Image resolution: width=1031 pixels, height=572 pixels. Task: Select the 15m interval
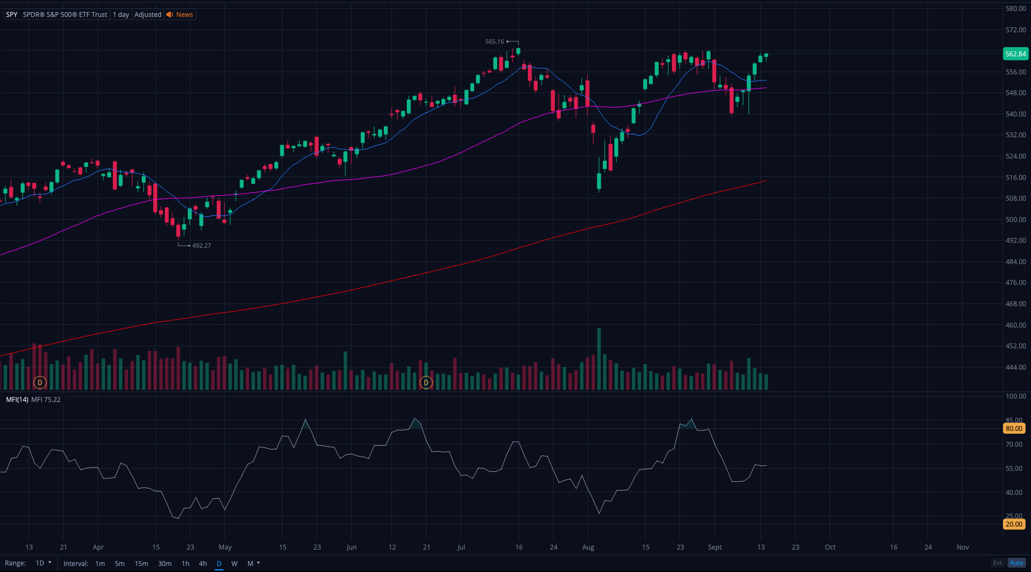click(141, 563)
